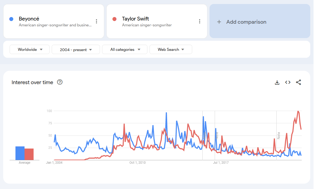Image resolution: width=314 pixels, height=189 pixels.
Task: Open Beyoncé term options menu
Action: pyautogui.click(x=96, y=21)
